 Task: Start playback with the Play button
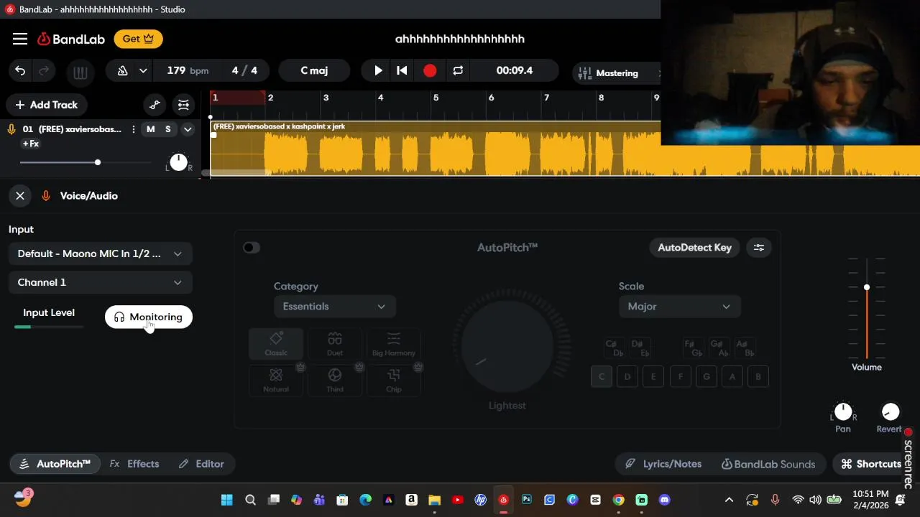click(378, 70)
